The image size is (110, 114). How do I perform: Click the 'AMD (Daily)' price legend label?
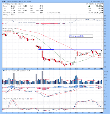[x=9, y=29]
